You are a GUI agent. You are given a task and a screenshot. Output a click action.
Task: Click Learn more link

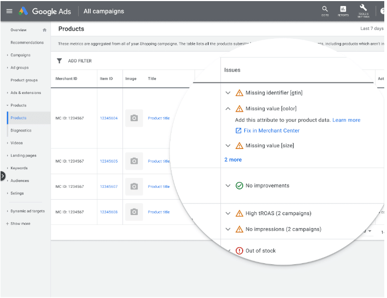[x=346, y=120]
